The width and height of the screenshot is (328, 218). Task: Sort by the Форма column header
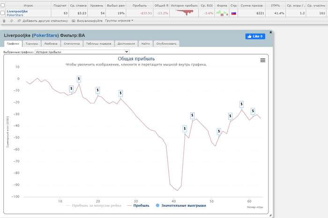[x=222, y=6]
